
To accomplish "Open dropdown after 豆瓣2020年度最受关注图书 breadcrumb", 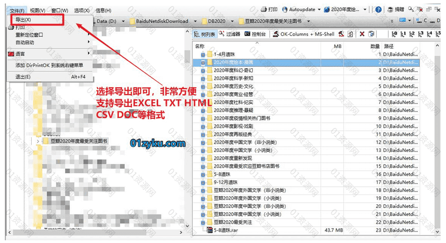I will click(x=308, y=21).
